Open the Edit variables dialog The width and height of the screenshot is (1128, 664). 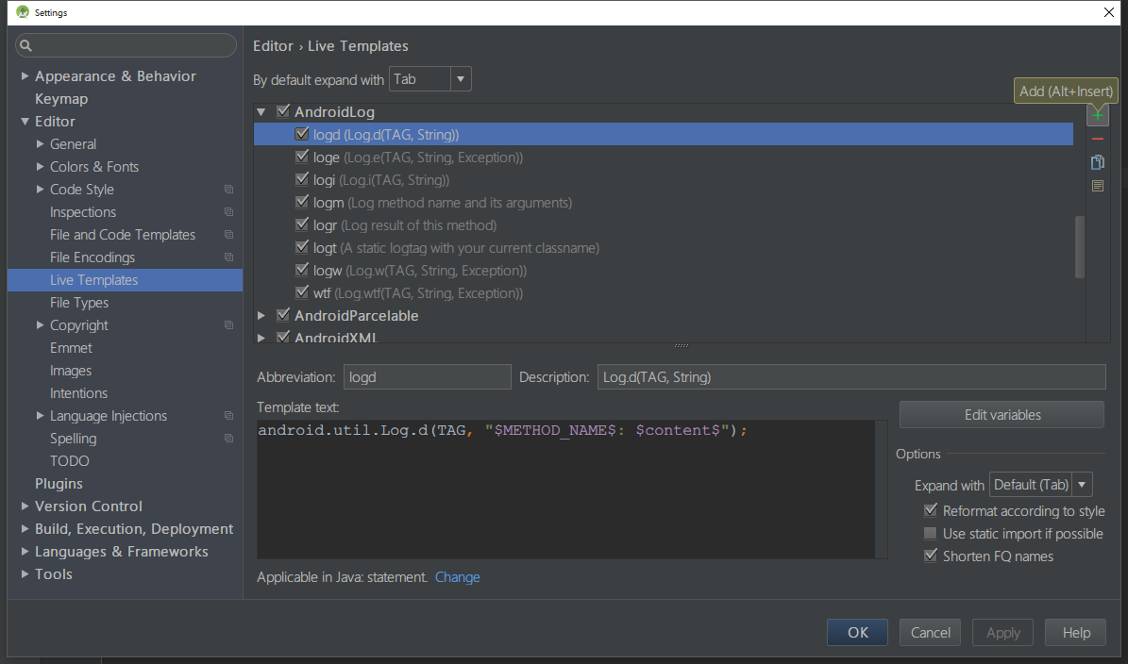pos(1002,415)
